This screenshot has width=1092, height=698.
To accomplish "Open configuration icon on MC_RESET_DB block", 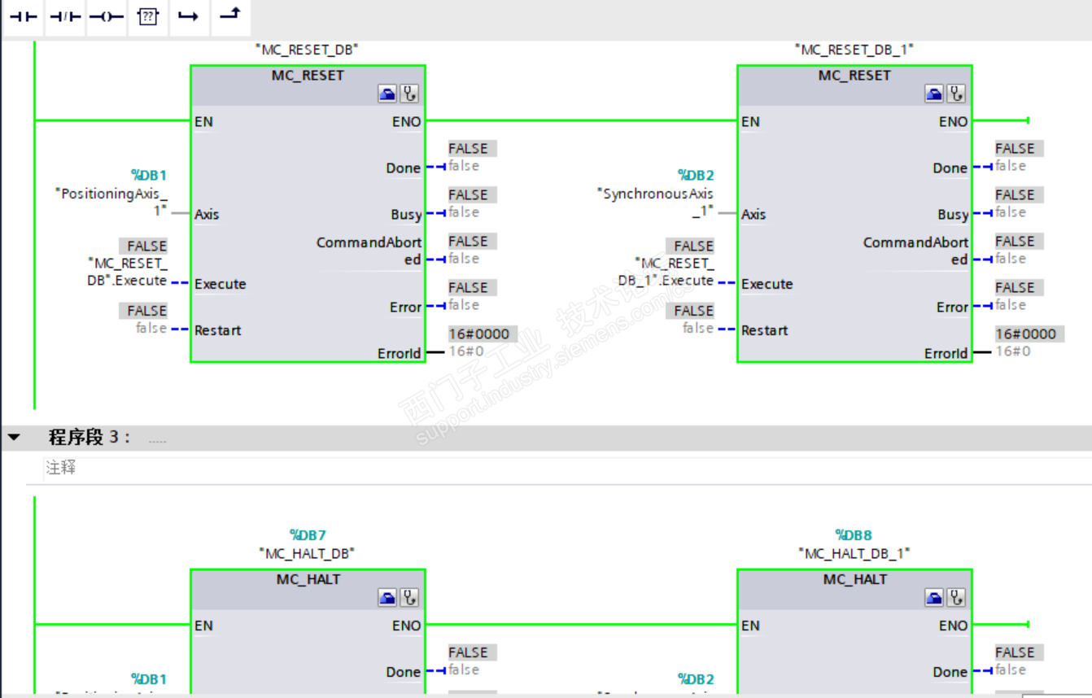I will tap(387, 94).
